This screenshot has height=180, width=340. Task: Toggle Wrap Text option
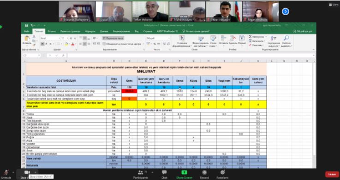tap(113, 38)
